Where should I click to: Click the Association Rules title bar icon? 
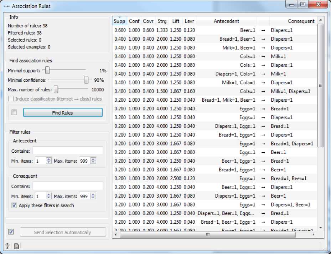coord(6,6)
